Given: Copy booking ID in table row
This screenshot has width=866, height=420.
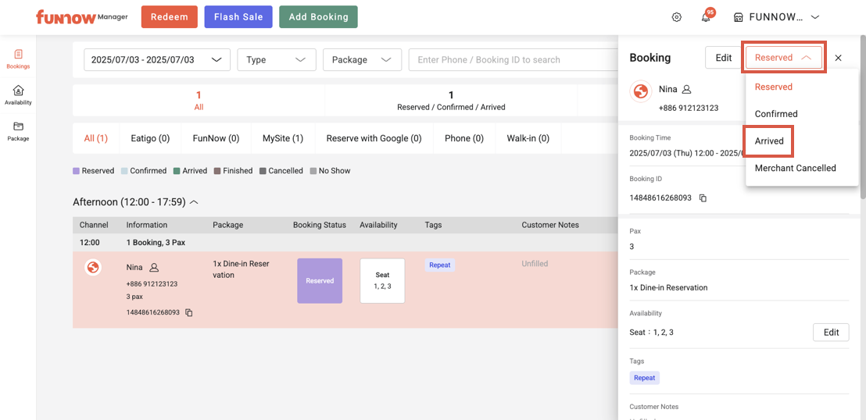Looking at the screenshot, I should (189, 313).
